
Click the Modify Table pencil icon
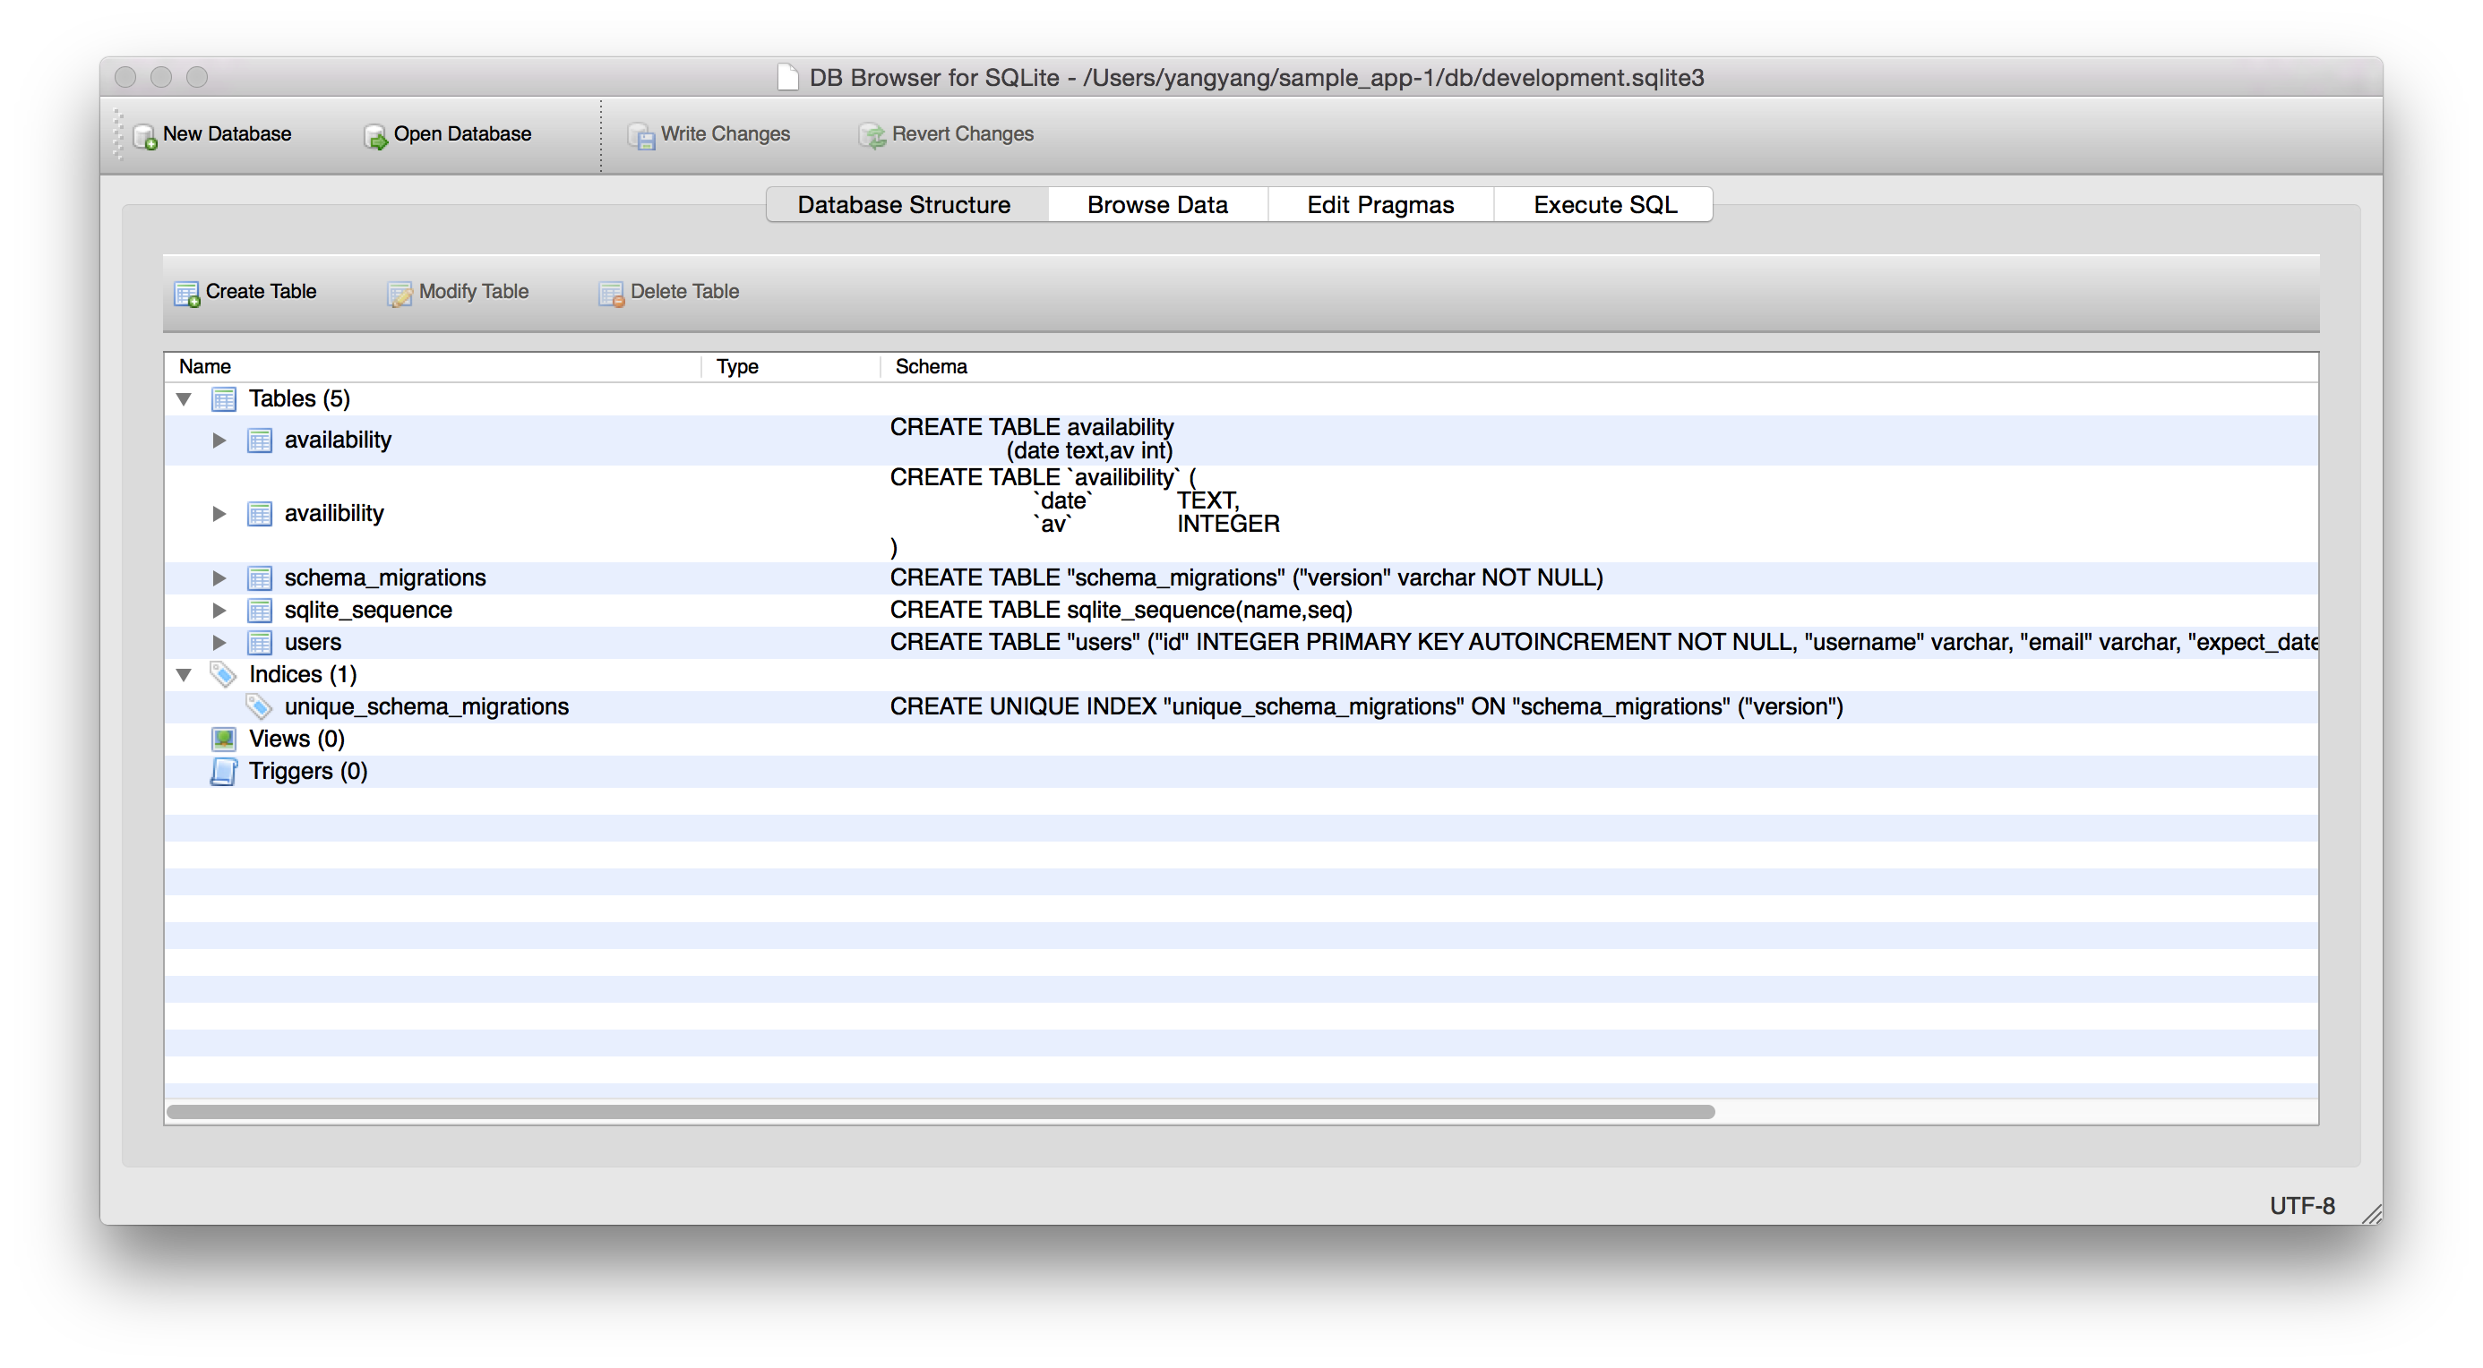click(x=400, y=293)
